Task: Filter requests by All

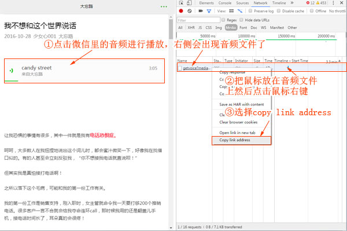Action: click(x=180, y=28)
